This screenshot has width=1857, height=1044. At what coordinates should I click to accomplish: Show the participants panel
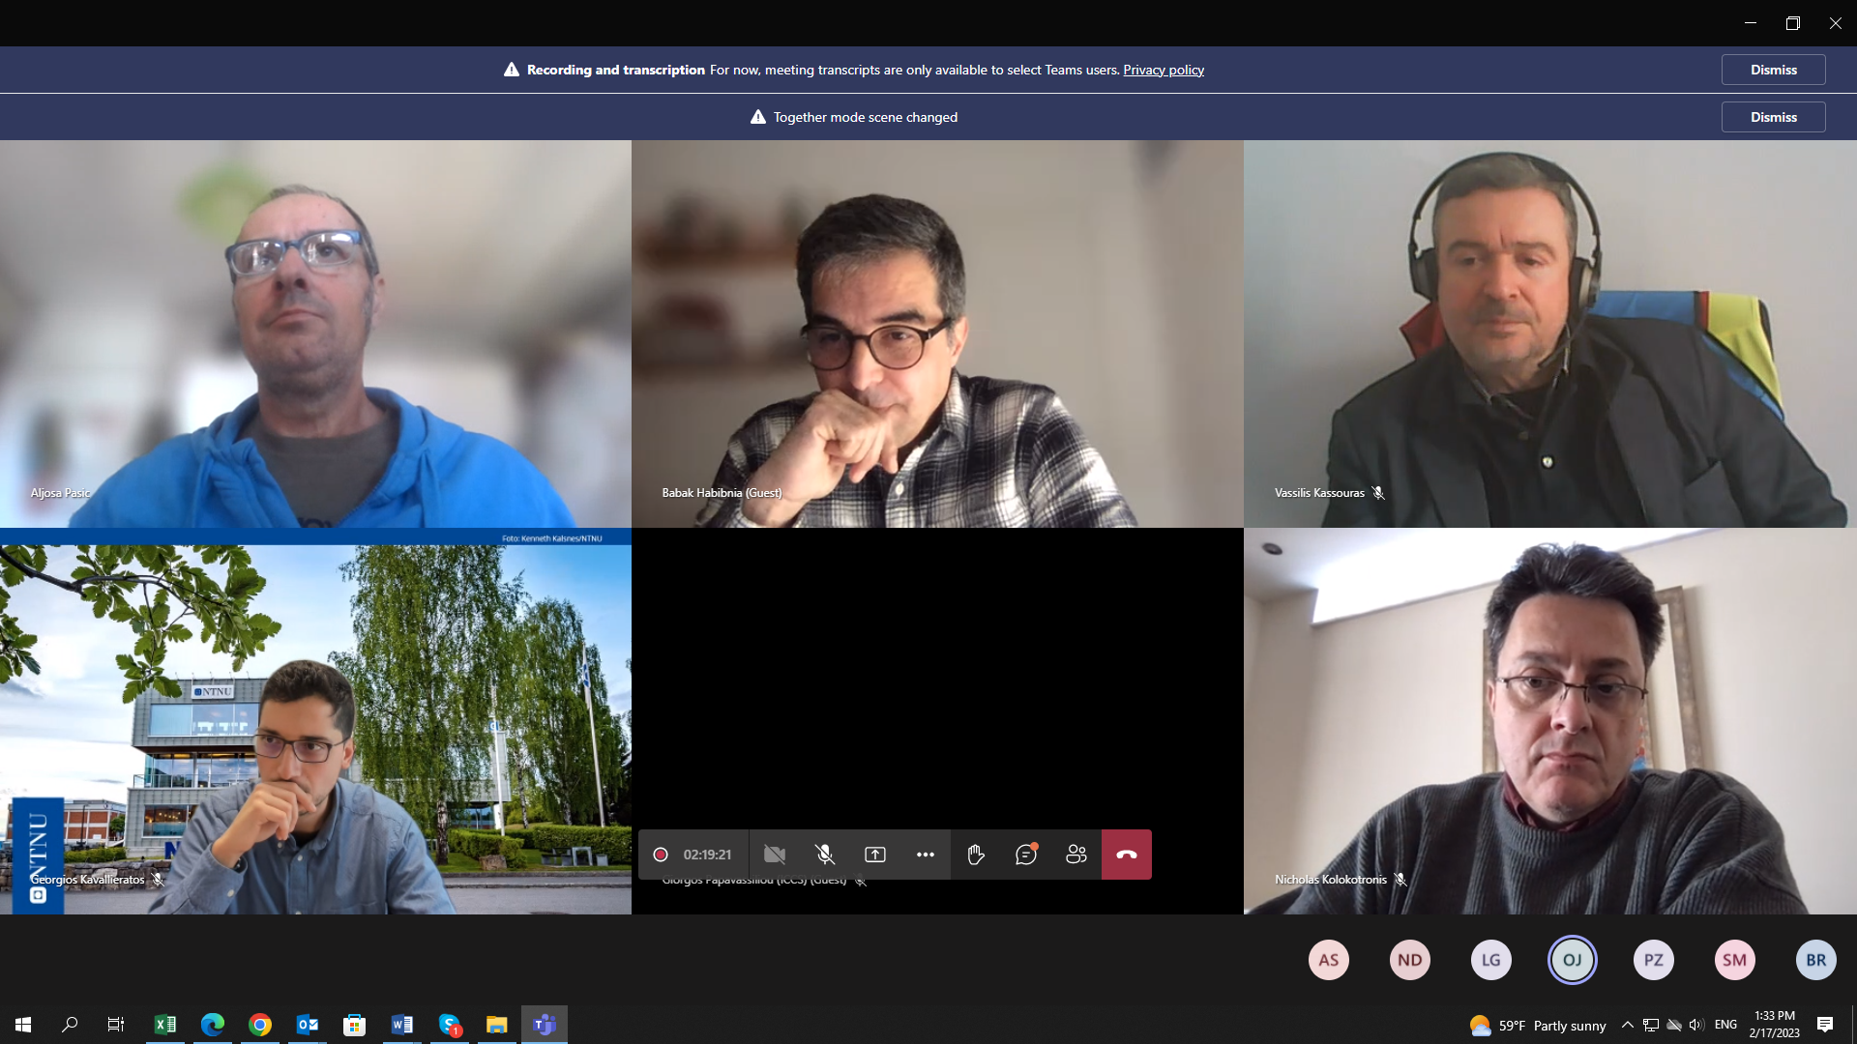[x=1076, y=855]
